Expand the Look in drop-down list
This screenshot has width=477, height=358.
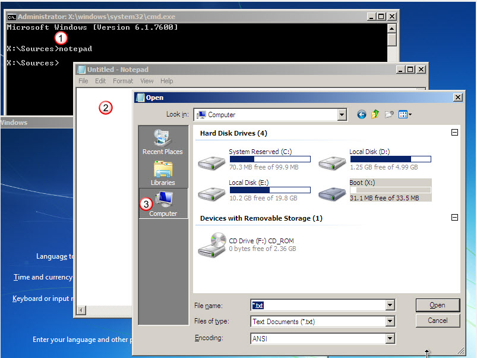click(342, 115)
